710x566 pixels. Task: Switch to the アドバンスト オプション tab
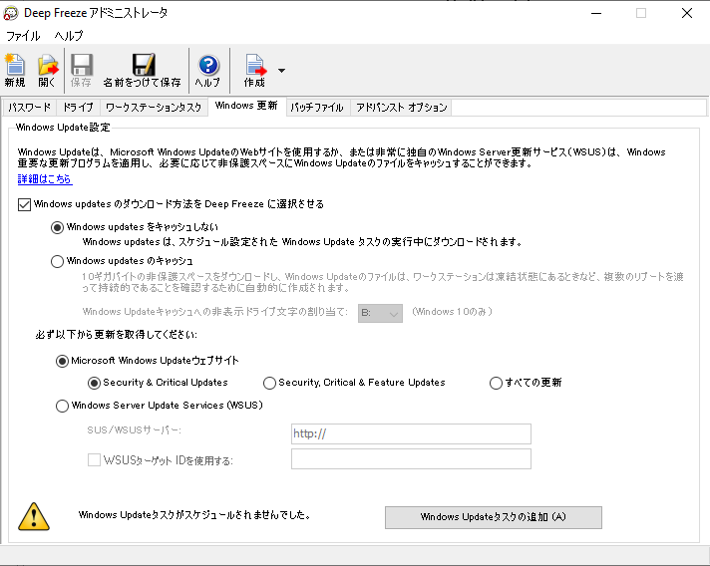point(401,108)
